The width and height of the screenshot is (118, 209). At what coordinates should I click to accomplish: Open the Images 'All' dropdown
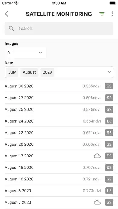point(26,53)
